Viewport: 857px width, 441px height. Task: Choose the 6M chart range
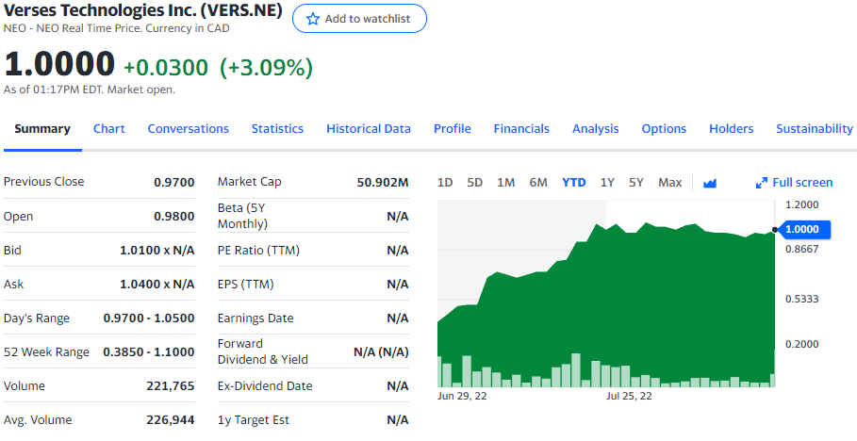point(537,183)
